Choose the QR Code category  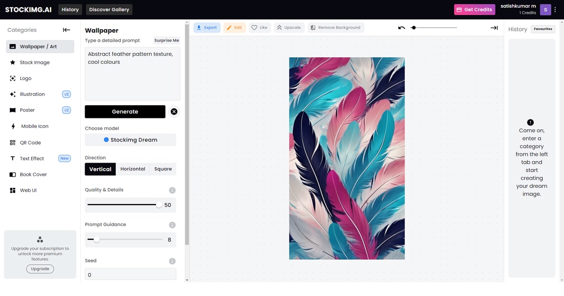(x=30, y=143)
